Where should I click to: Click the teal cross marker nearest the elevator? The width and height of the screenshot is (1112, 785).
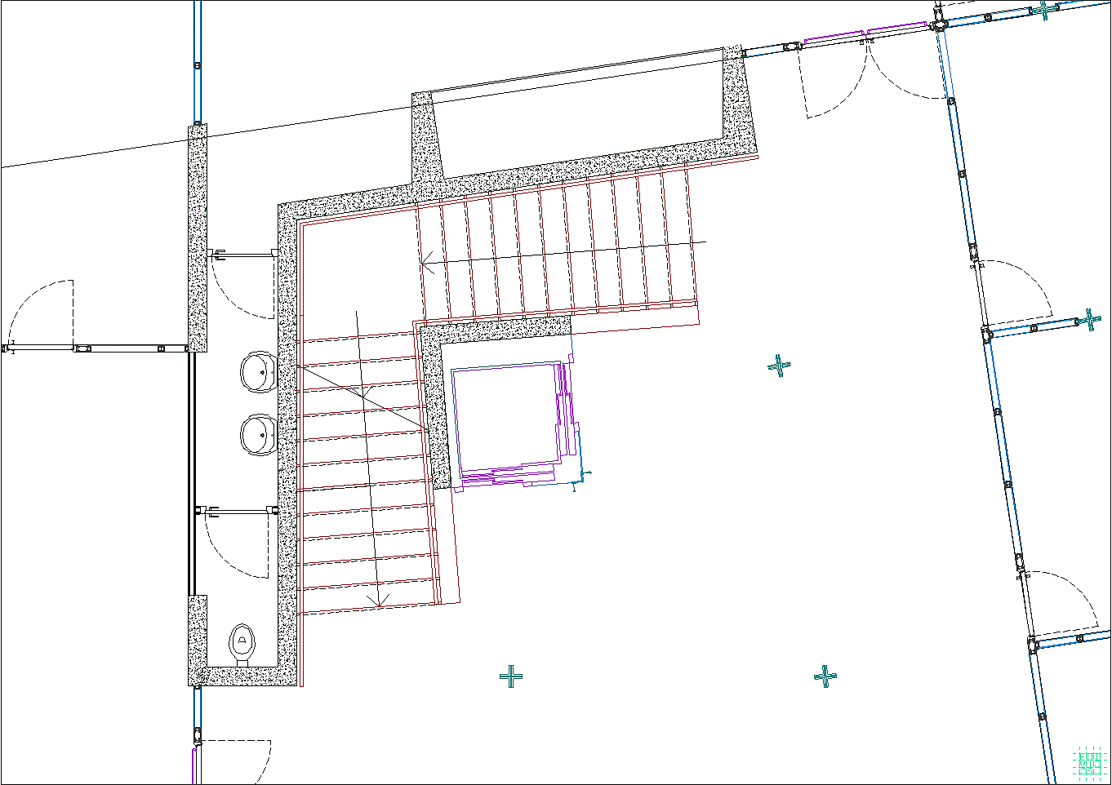[x=779, y=366]
